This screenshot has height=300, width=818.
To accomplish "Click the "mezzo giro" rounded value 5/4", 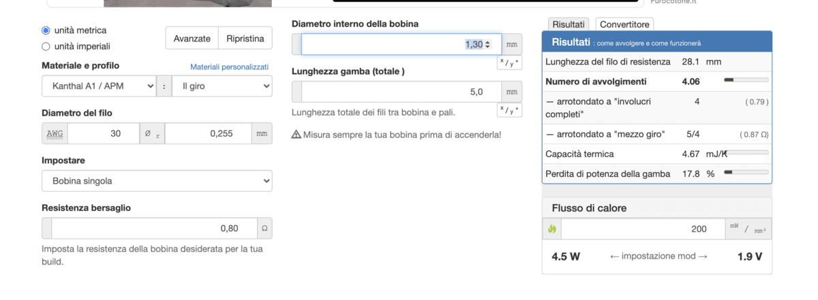I will [692, 134].
